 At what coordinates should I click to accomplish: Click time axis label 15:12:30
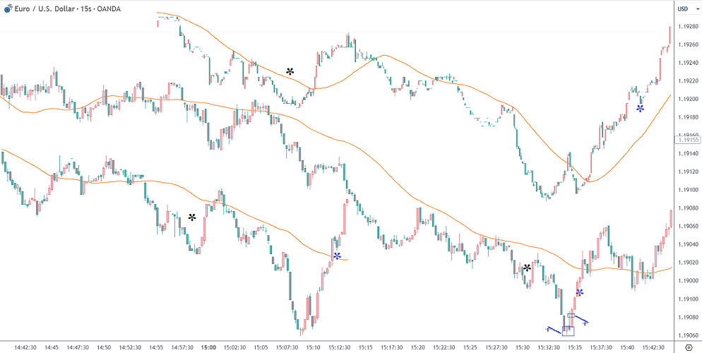[340, 347]
